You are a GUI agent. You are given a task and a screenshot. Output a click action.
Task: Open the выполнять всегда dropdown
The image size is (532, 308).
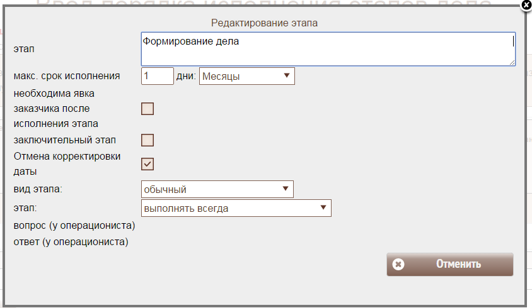tap(236, 208)
